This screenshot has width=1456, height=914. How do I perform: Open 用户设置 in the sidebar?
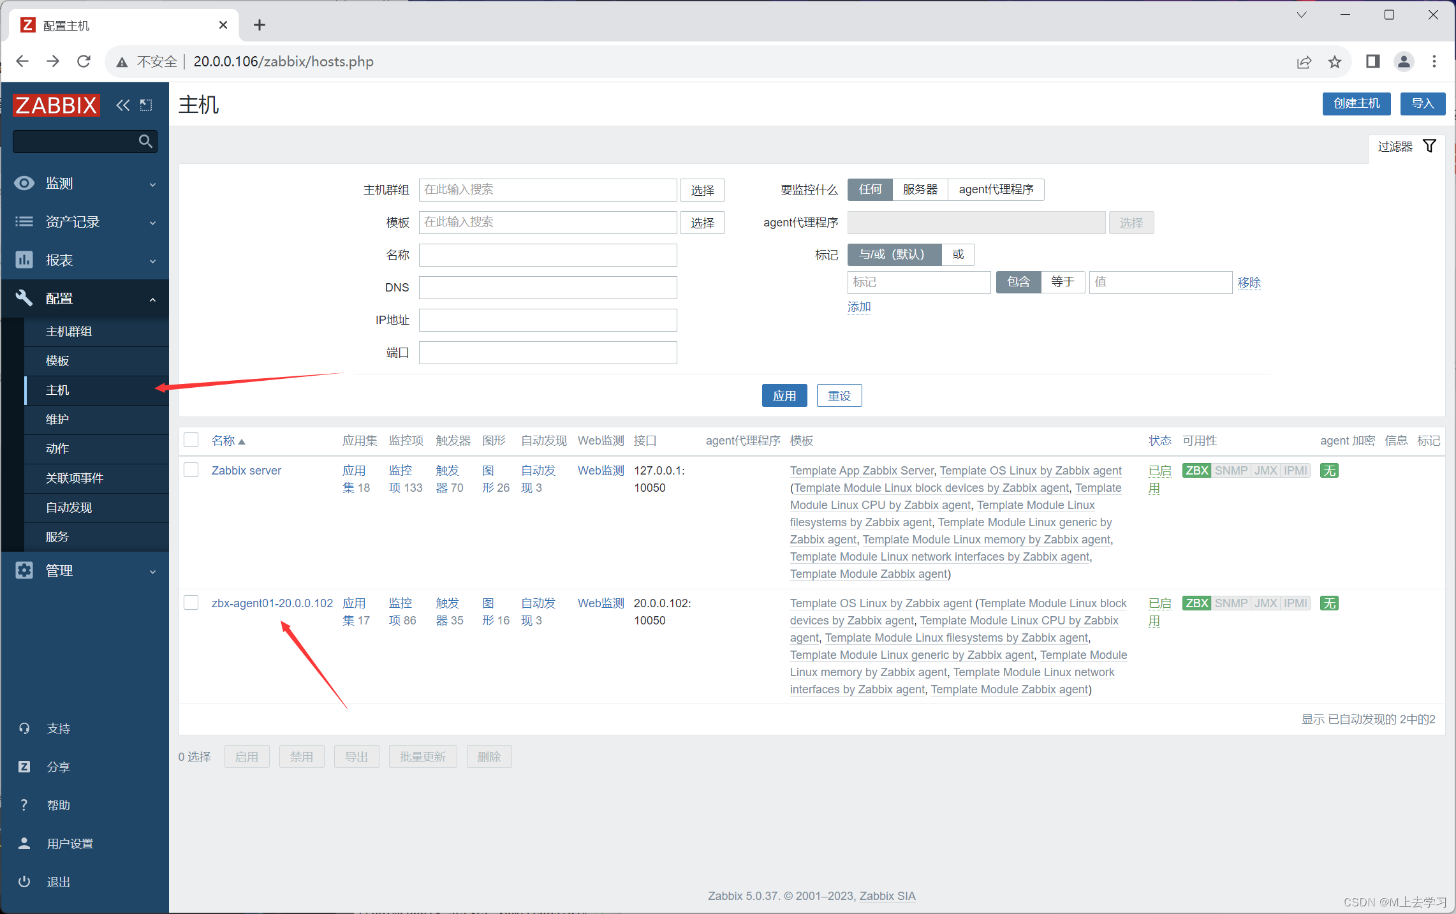tap(70, 843)
